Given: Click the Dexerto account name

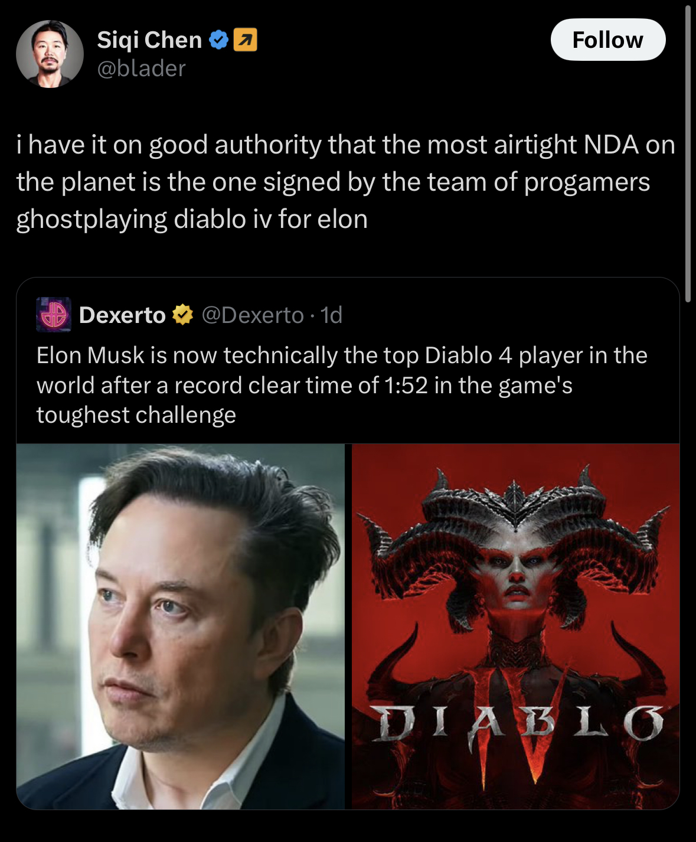Looking at the screenshot, I should (x=122, y=315).
